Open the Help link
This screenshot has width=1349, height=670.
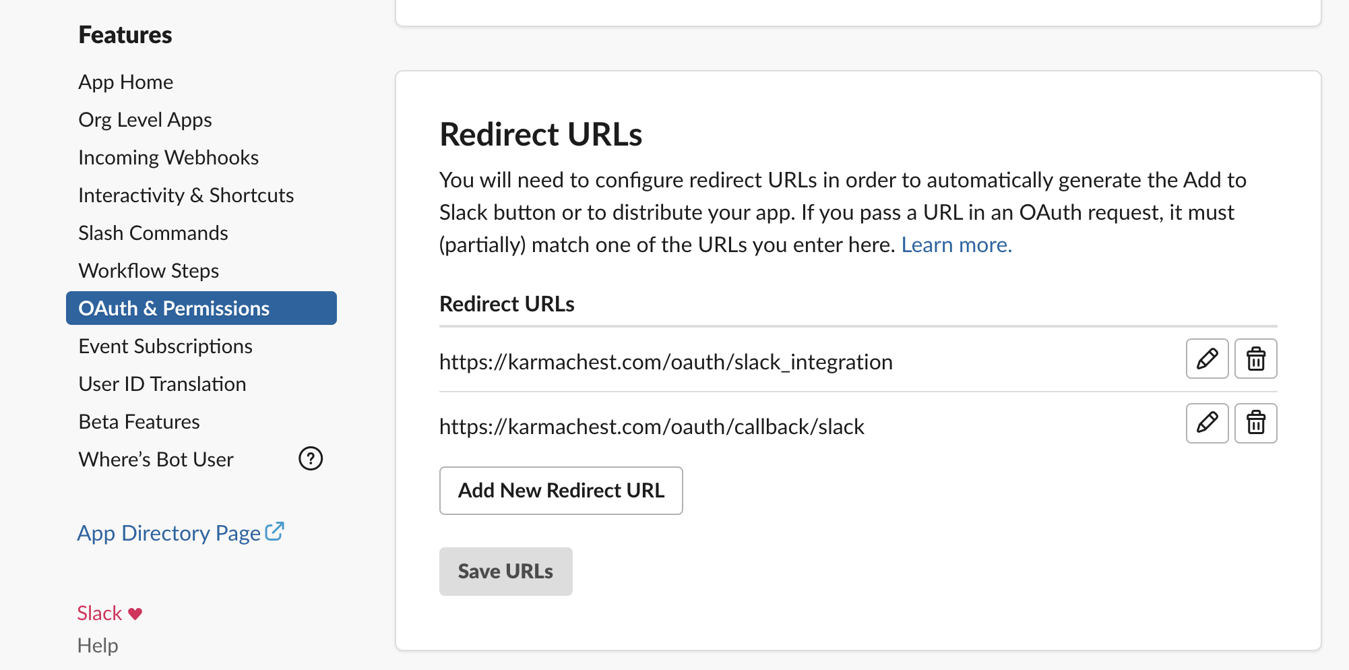tap(98, 646)
